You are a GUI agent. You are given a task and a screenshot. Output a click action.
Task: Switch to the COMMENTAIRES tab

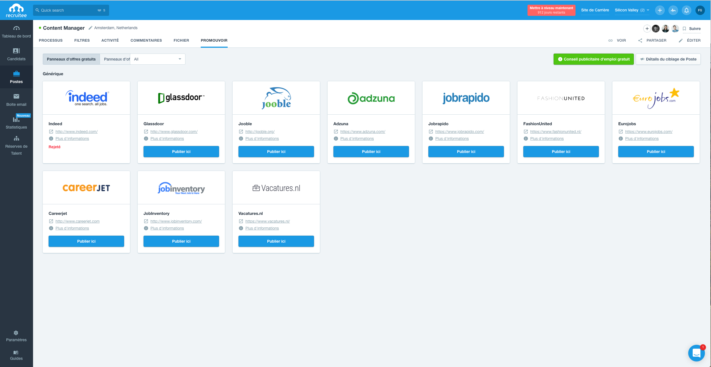coord(146,40)
